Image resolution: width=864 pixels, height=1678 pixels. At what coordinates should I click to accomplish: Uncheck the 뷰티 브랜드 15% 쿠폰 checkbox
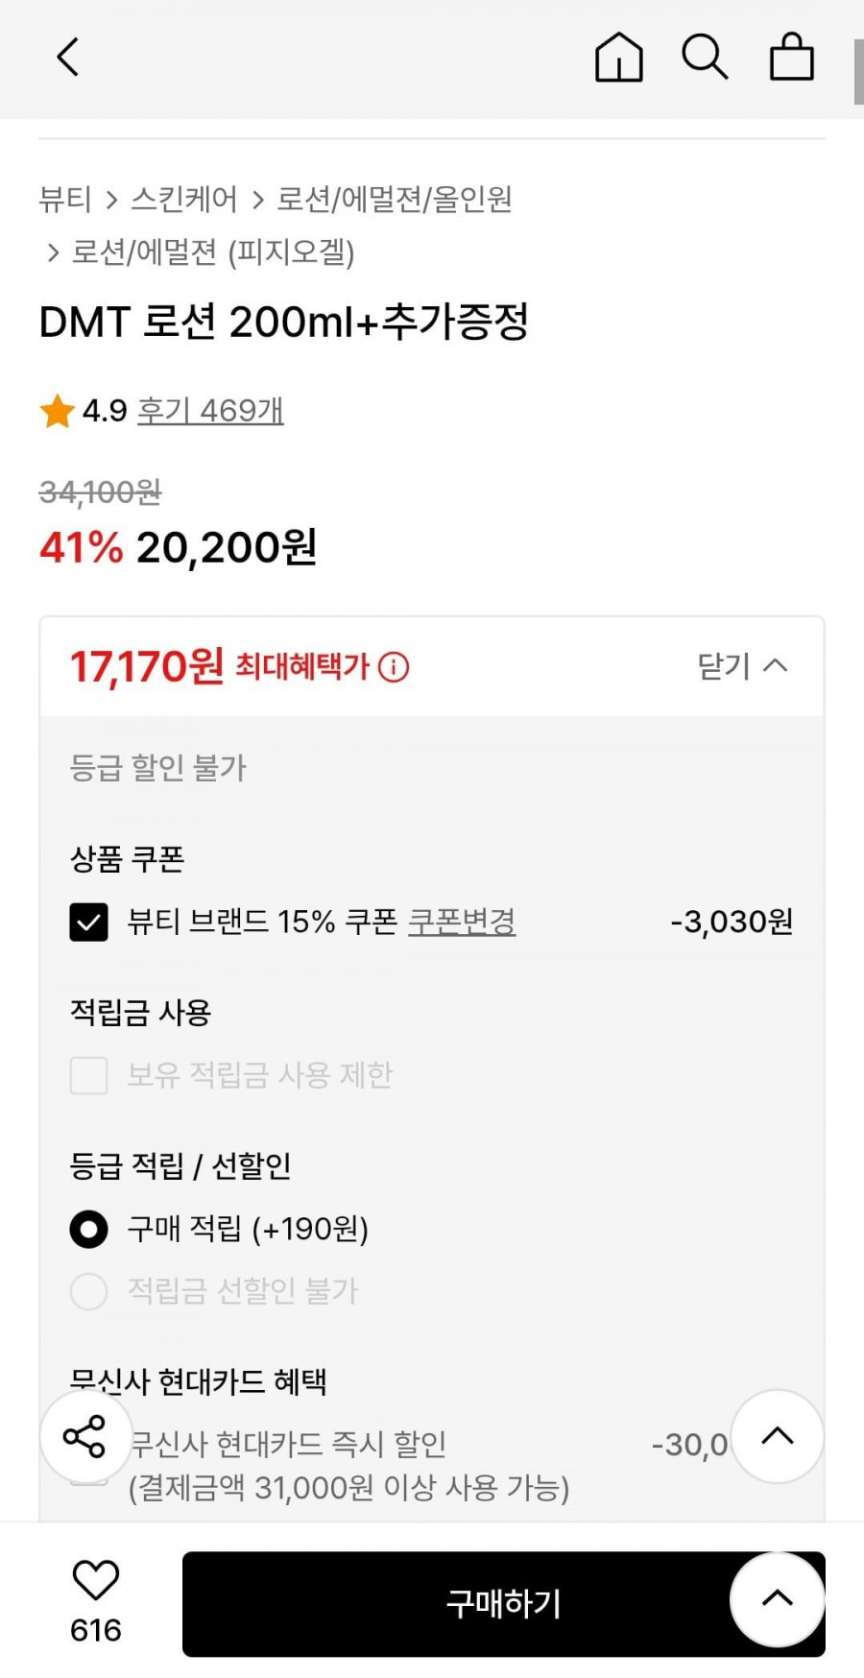[x=88, y=923]
